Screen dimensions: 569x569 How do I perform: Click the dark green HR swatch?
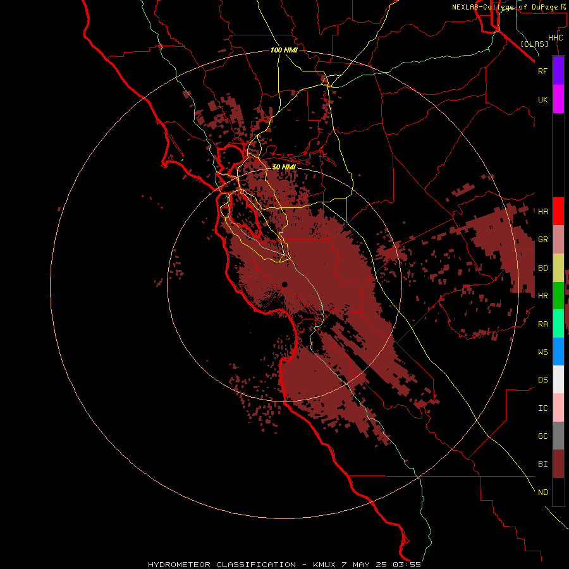558,296
